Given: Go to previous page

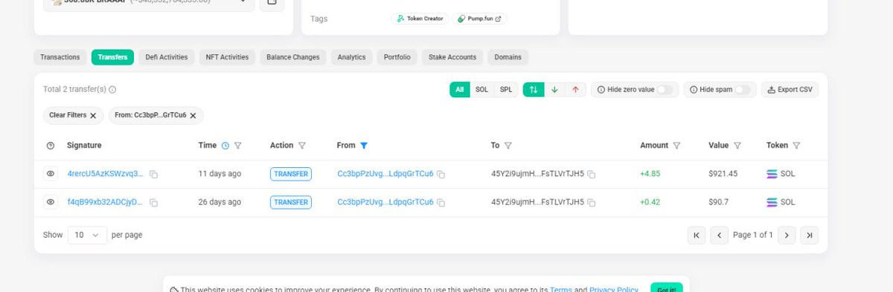Looking at the screenshot, I should click(719, 235).
